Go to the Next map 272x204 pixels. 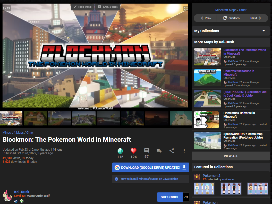click(x=255, y=18)
